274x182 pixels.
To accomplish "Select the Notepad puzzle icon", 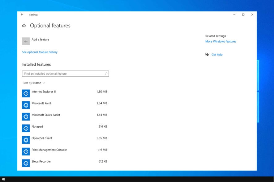I will [26, 128].
